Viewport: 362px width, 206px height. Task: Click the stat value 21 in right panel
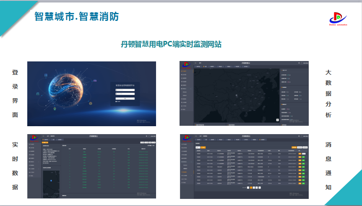click(288, 75)
